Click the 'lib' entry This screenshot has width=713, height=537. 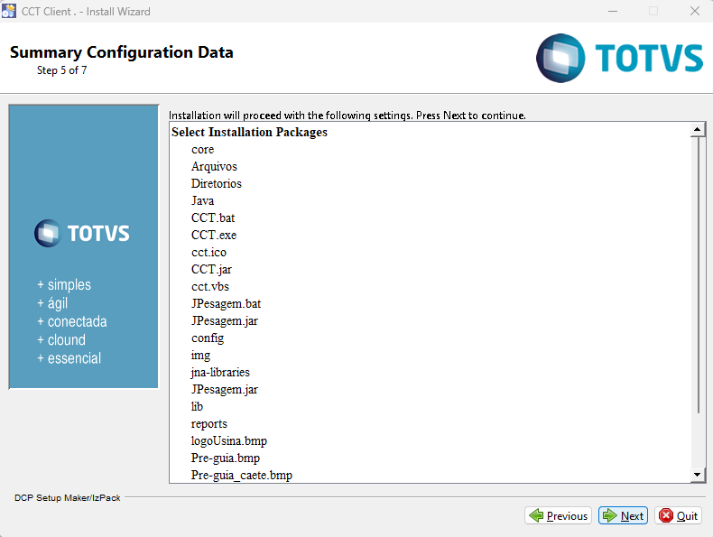[197, 406]
